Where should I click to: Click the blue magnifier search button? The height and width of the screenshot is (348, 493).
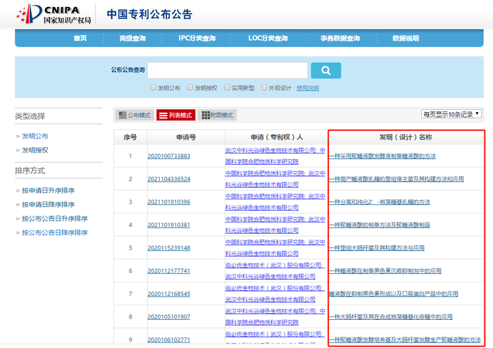click(x=325, y=70)
